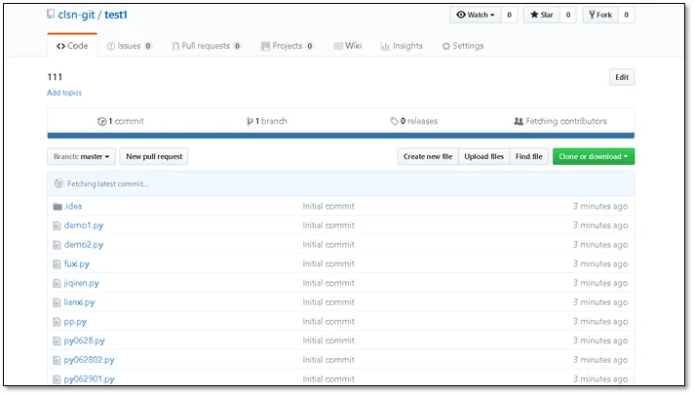This screenshot has height=395, width=694.
Task: Click the blue language statistics bar
Action: point(341,136)
